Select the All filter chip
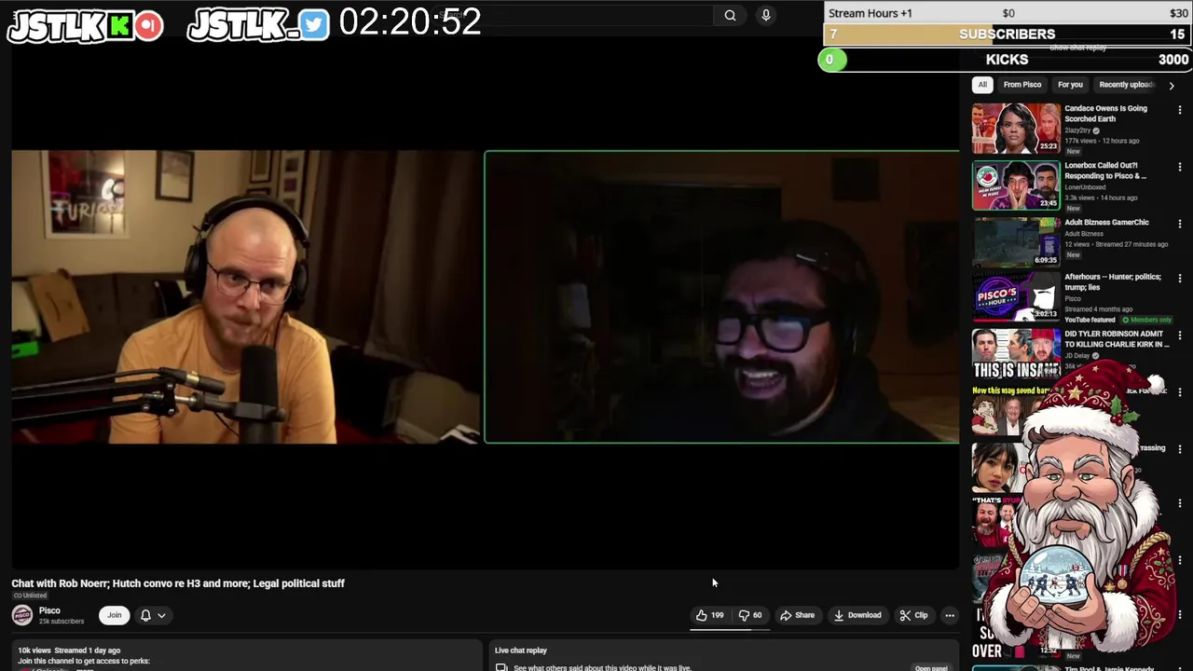This screenshot has width=1193, height=671. tap(981, 85)
